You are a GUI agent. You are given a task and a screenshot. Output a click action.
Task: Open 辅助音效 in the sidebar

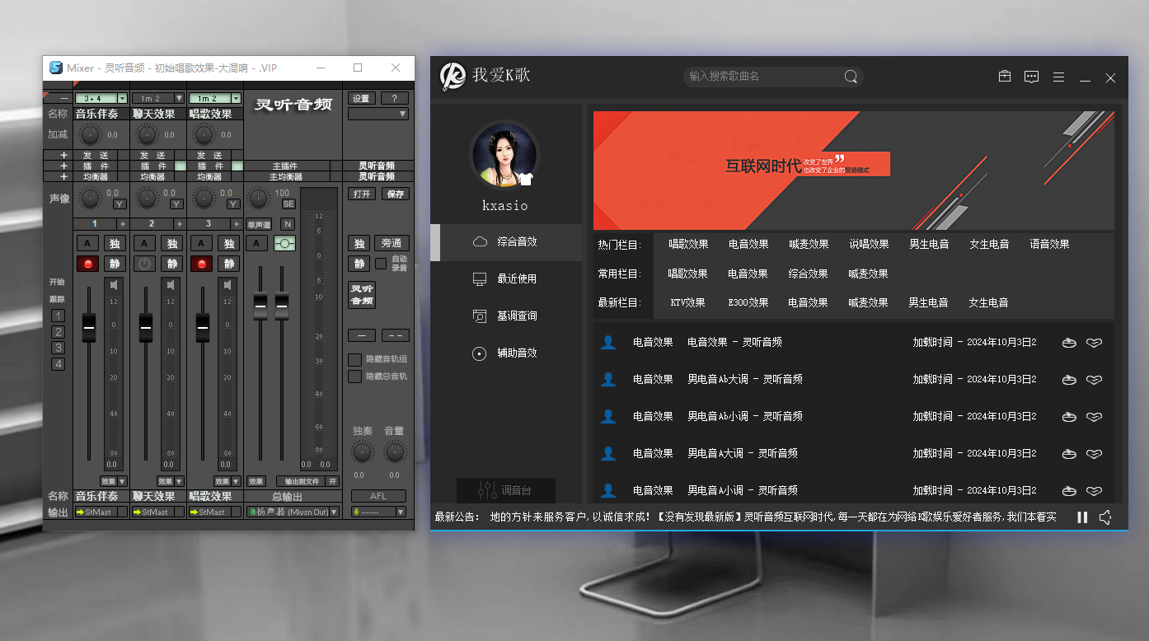(506, 353)
